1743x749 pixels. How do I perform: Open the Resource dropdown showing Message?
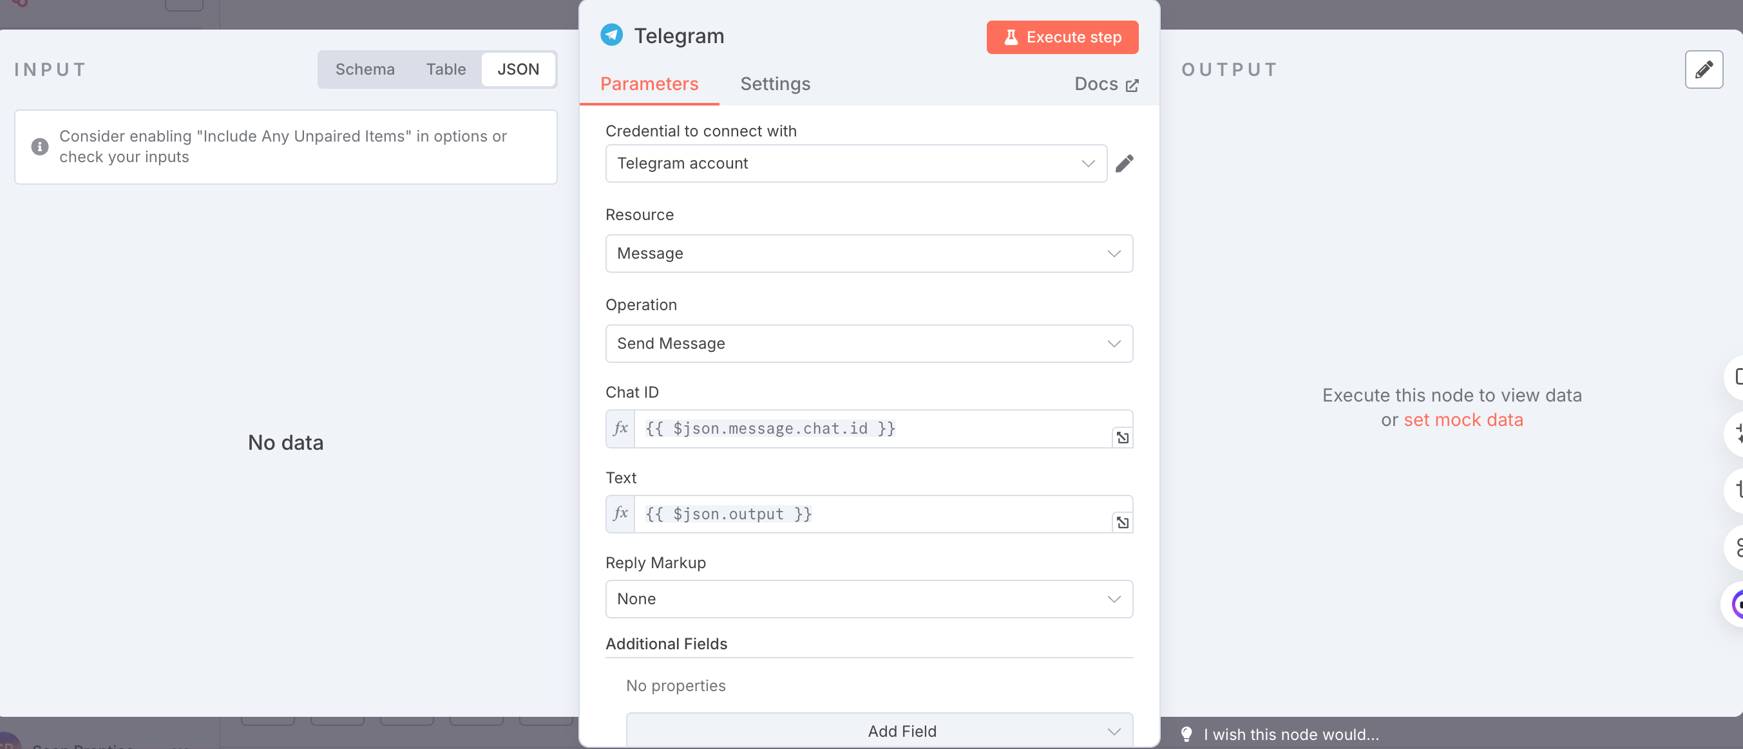point(868,254)
